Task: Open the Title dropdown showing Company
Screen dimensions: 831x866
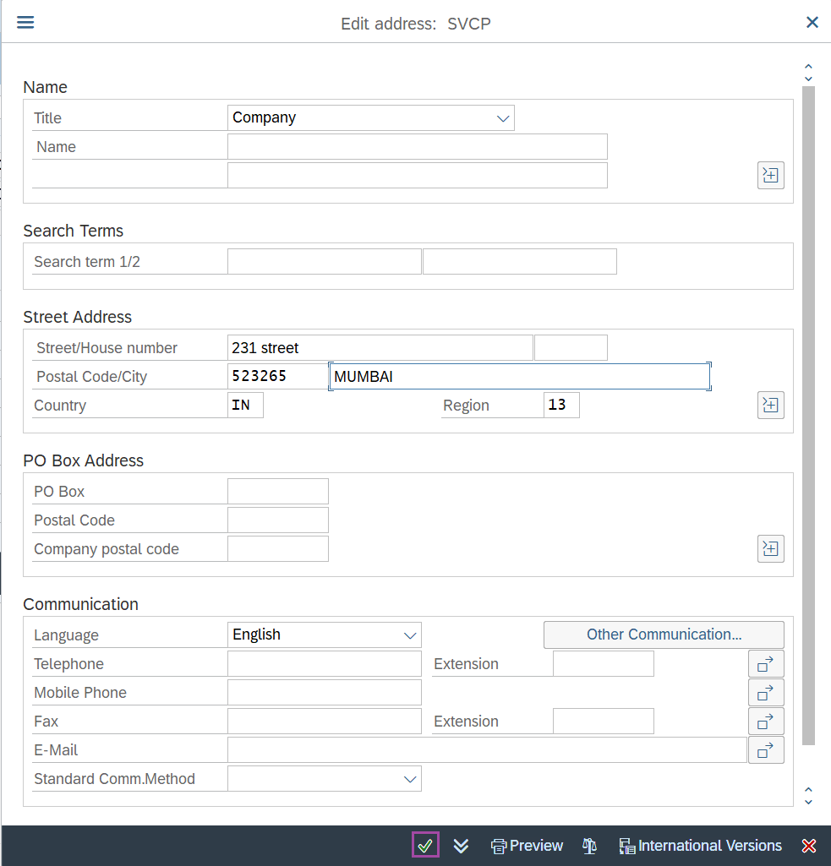Action: click(x=503, y=117)
